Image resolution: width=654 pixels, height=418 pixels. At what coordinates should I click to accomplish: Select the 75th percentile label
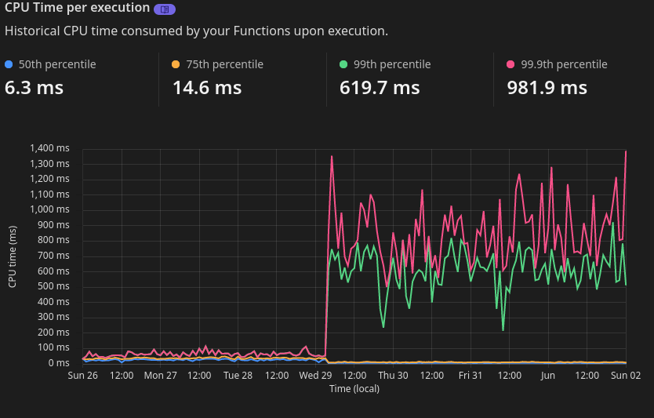click(x=224, y=64)
